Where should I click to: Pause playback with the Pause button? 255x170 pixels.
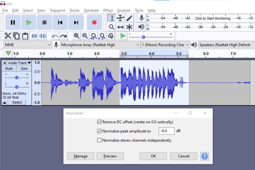click(x=13, y=22)
